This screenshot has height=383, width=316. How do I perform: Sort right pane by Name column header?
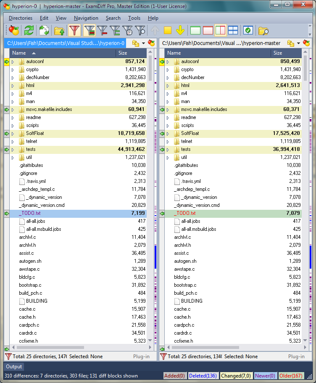(218, 53)
